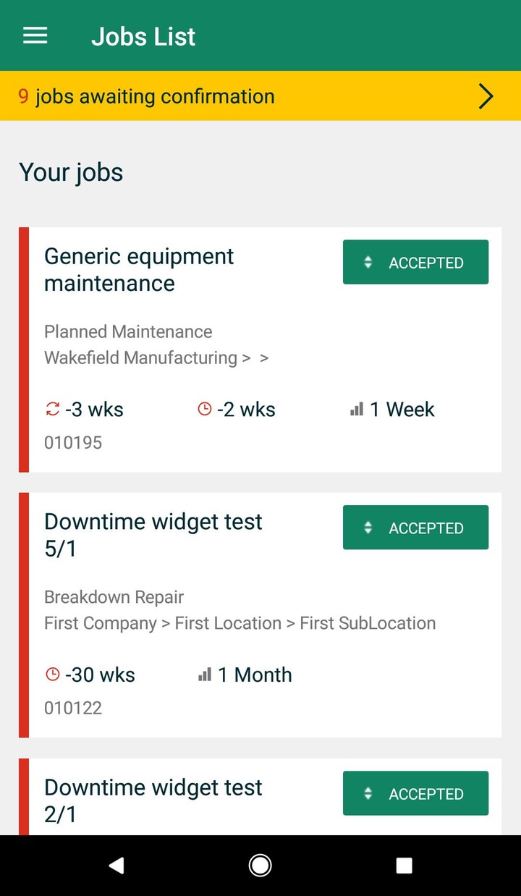Open the Downtime widget test 5/1 job
The image size is (521, 896).
tap(153, 535)
